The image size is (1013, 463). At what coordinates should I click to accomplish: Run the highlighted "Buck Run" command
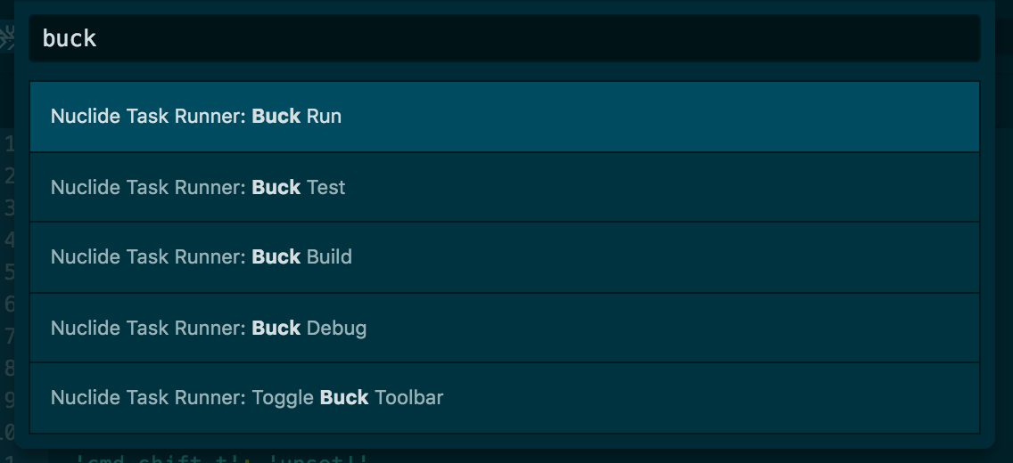pyautogui.click(x=505, y=117)
